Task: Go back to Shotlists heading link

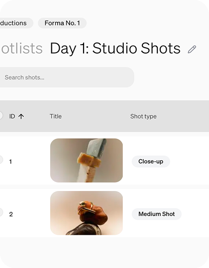Action: 22,49
